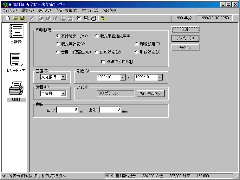Open レシート入力 from the sidebar
The width and height of the screenshot is (240, 180).
coord(16,63)
